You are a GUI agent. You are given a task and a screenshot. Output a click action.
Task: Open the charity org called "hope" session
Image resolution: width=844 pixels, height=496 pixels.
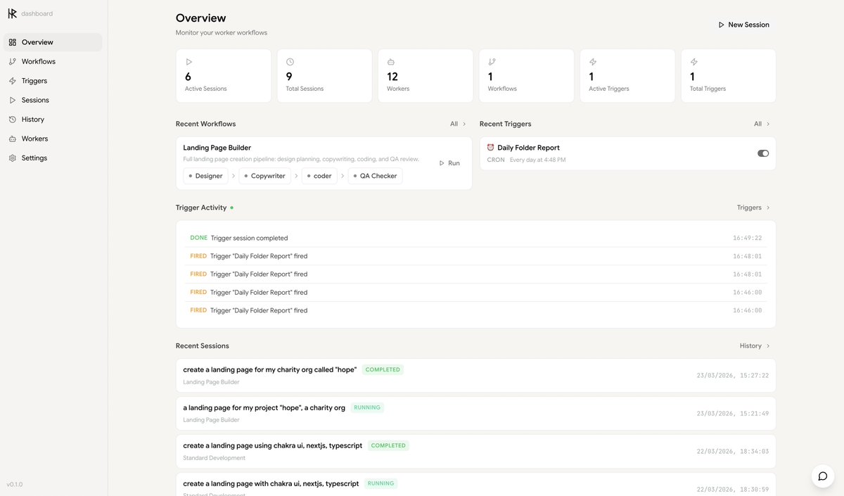(x=475, y=376)
